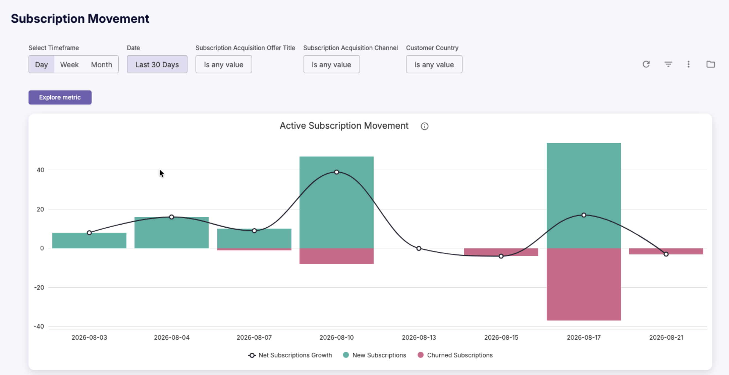Open the filter lines icon
The image size is (729, 375).
click(668, 64)
